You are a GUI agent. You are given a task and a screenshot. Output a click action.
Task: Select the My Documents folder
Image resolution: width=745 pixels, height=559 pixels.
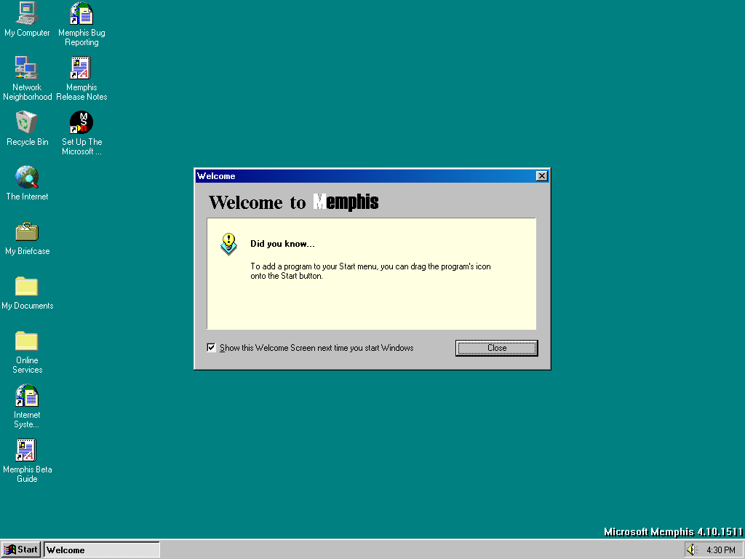point(27,293)
